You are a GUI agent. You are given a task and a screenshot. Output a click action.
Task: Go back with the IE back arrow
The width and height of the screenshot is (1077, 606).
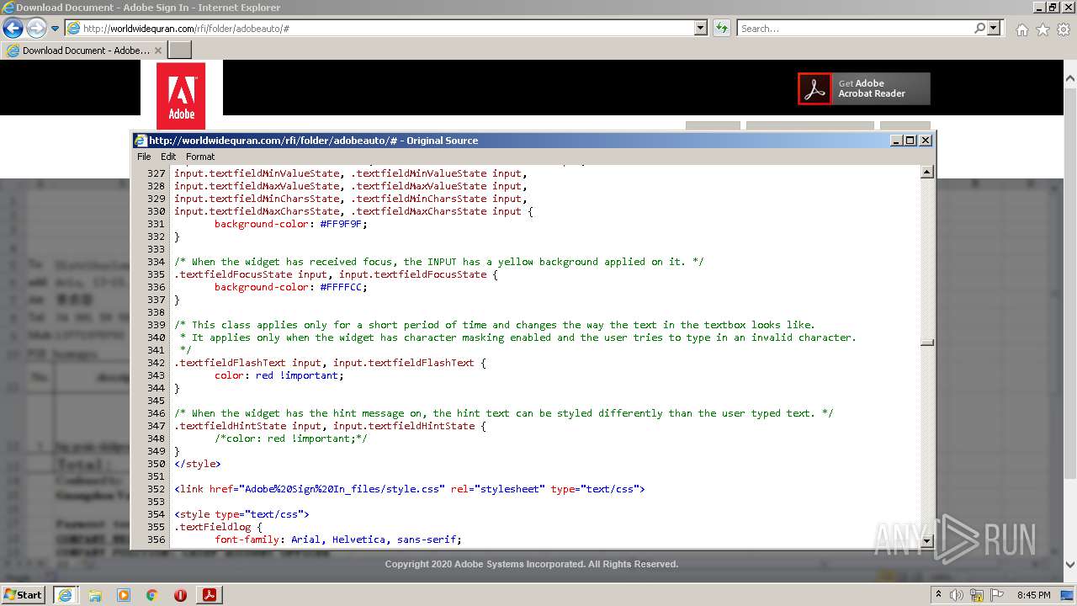tap(13, 29)
